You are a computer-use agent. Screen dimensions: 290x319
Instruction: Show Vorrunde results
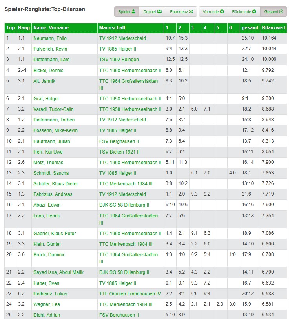point(213,12)
